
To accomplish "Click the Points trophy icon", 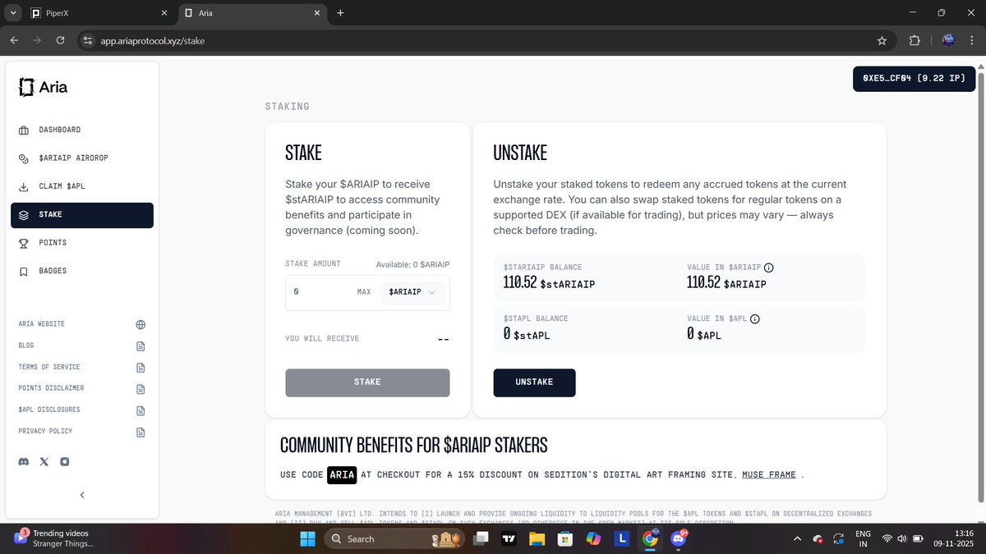I will click(x=24, y=243).
